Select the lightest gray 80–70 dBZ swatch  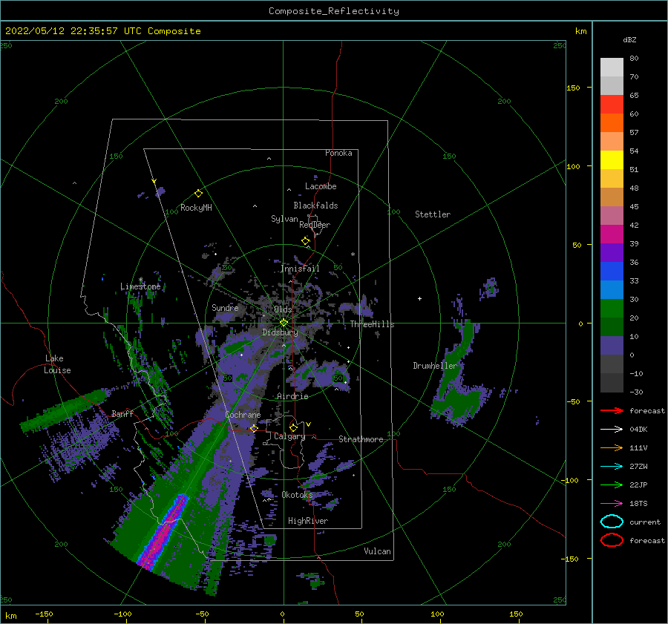(x=612, y=67)
